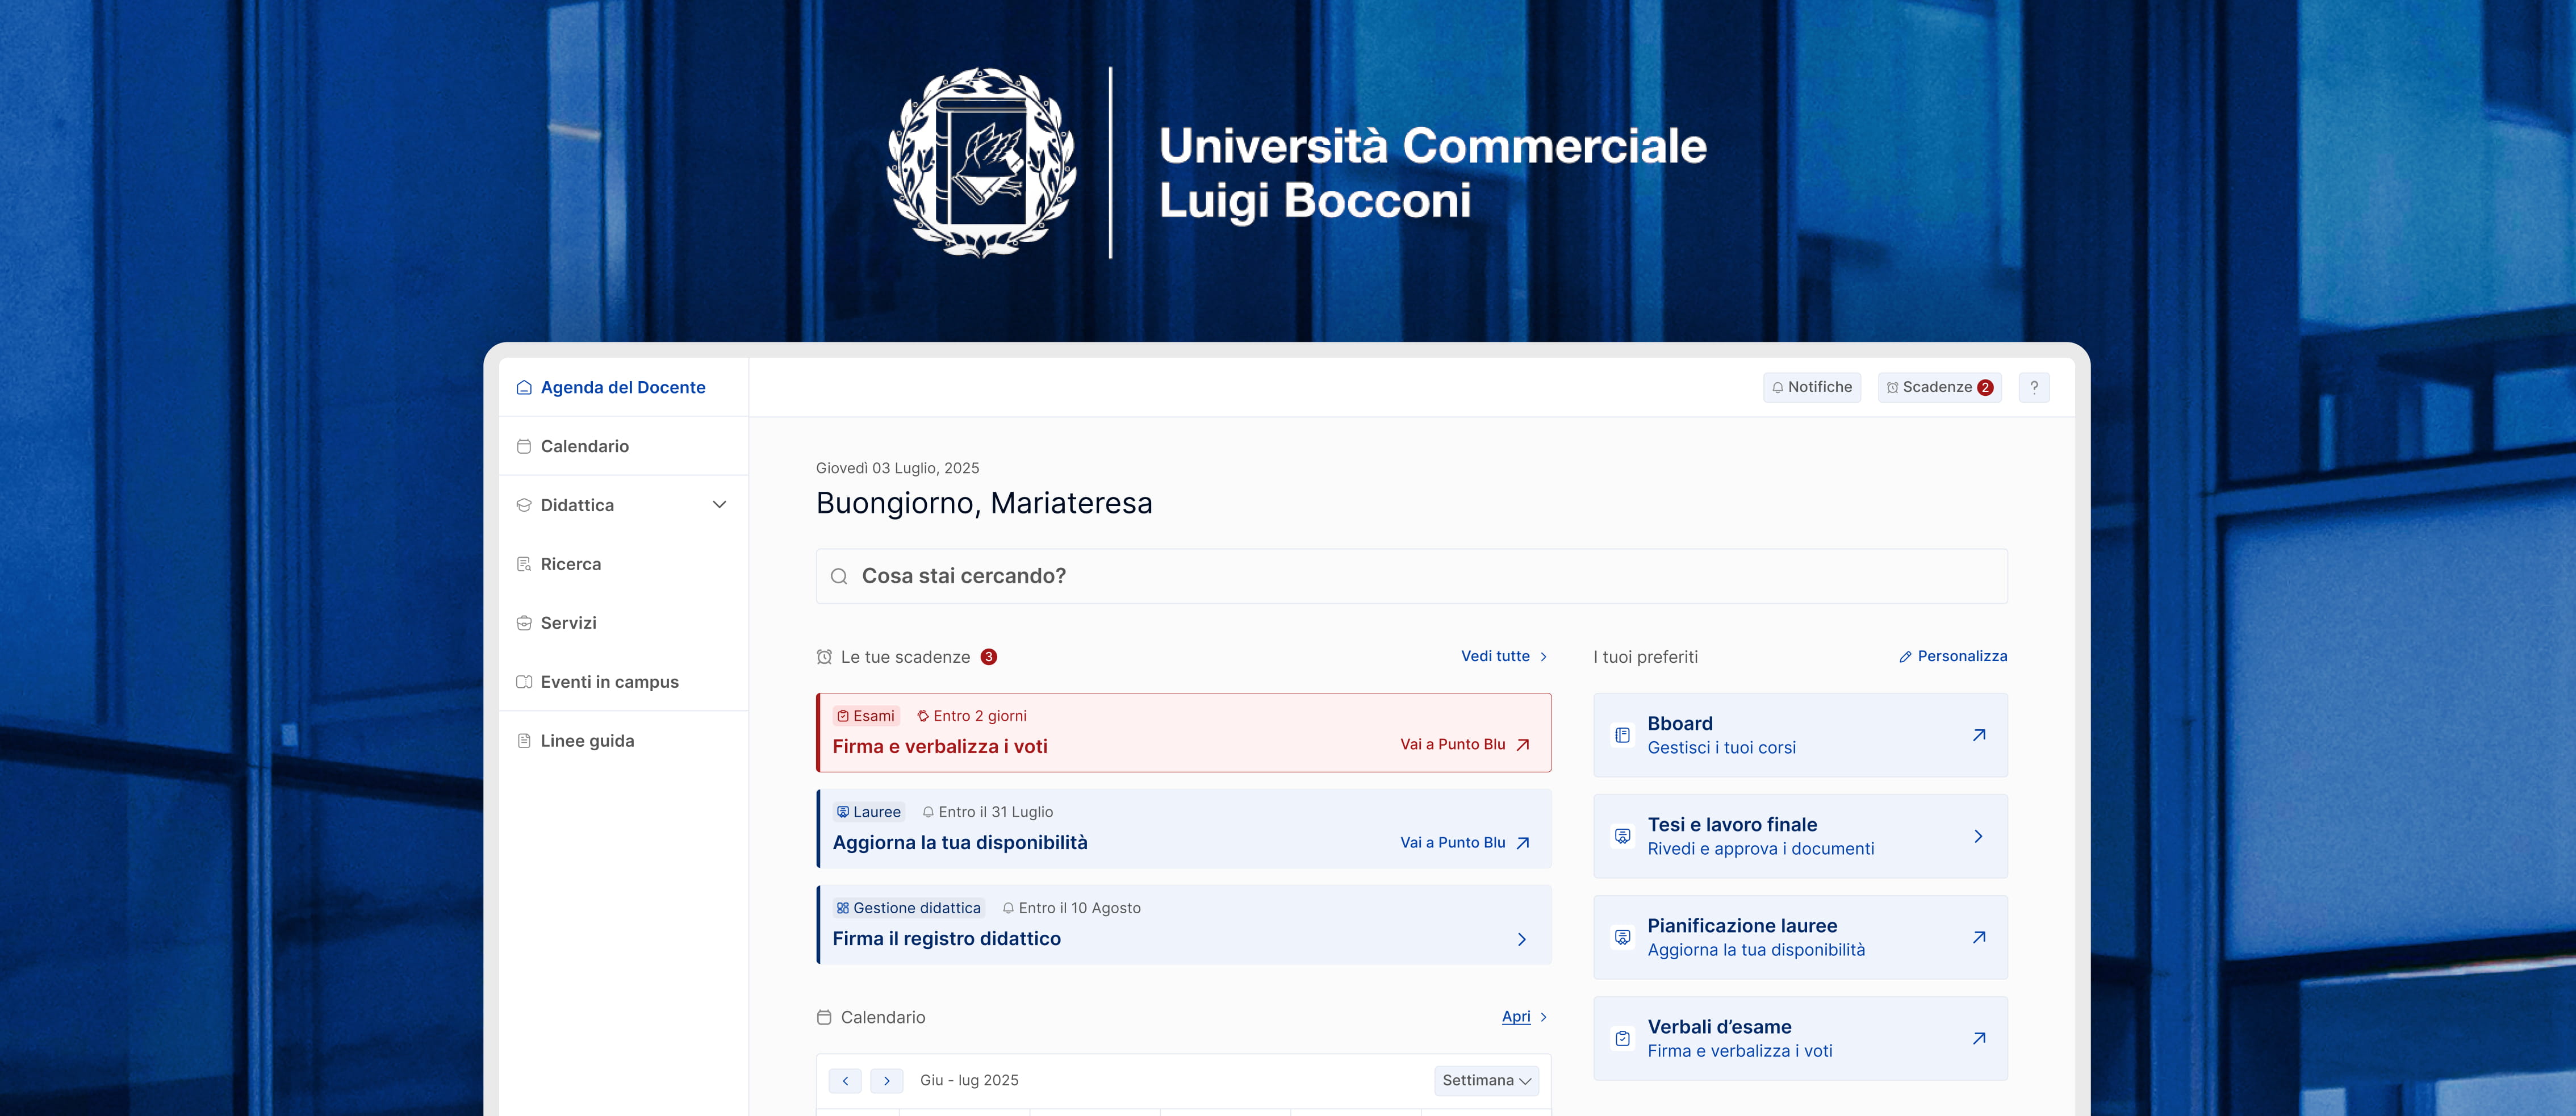Click the external arrow on Pianificazione lauree card

1979,937
